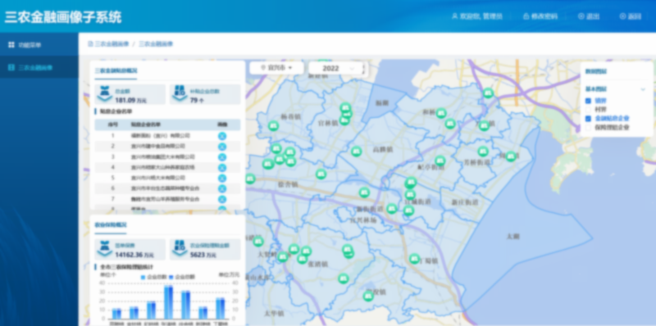
Task: Click the portrait icon for company row 1
Action: click(222, 136)
